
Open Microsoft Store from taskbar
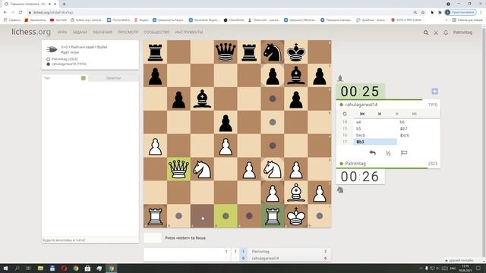88,268
